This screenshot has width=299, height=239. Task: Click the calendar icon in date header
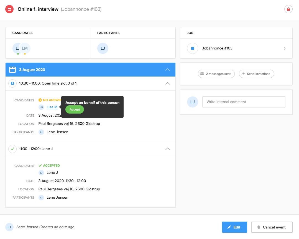click(12, 70)
